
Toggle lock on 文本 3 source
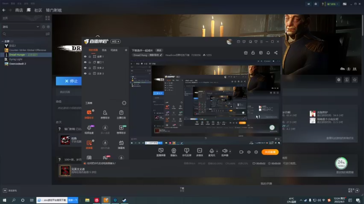pyautogui.click(x=90, y=73)
